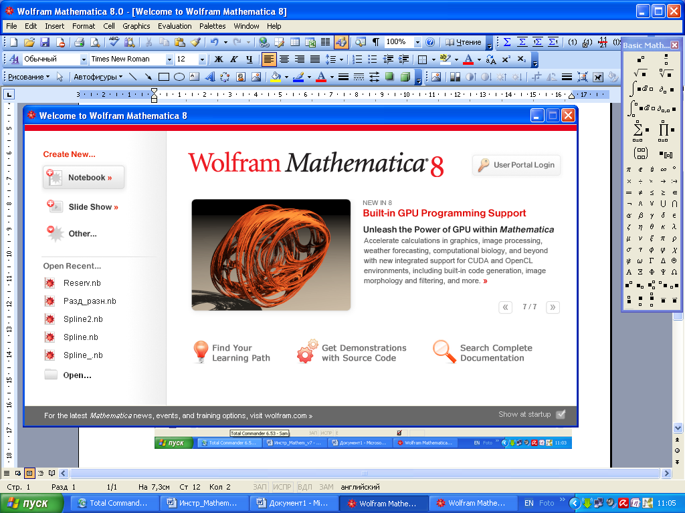Toggle bold formatting (Ж)
This screenshot has height=513, width=685.
point(219,59)
